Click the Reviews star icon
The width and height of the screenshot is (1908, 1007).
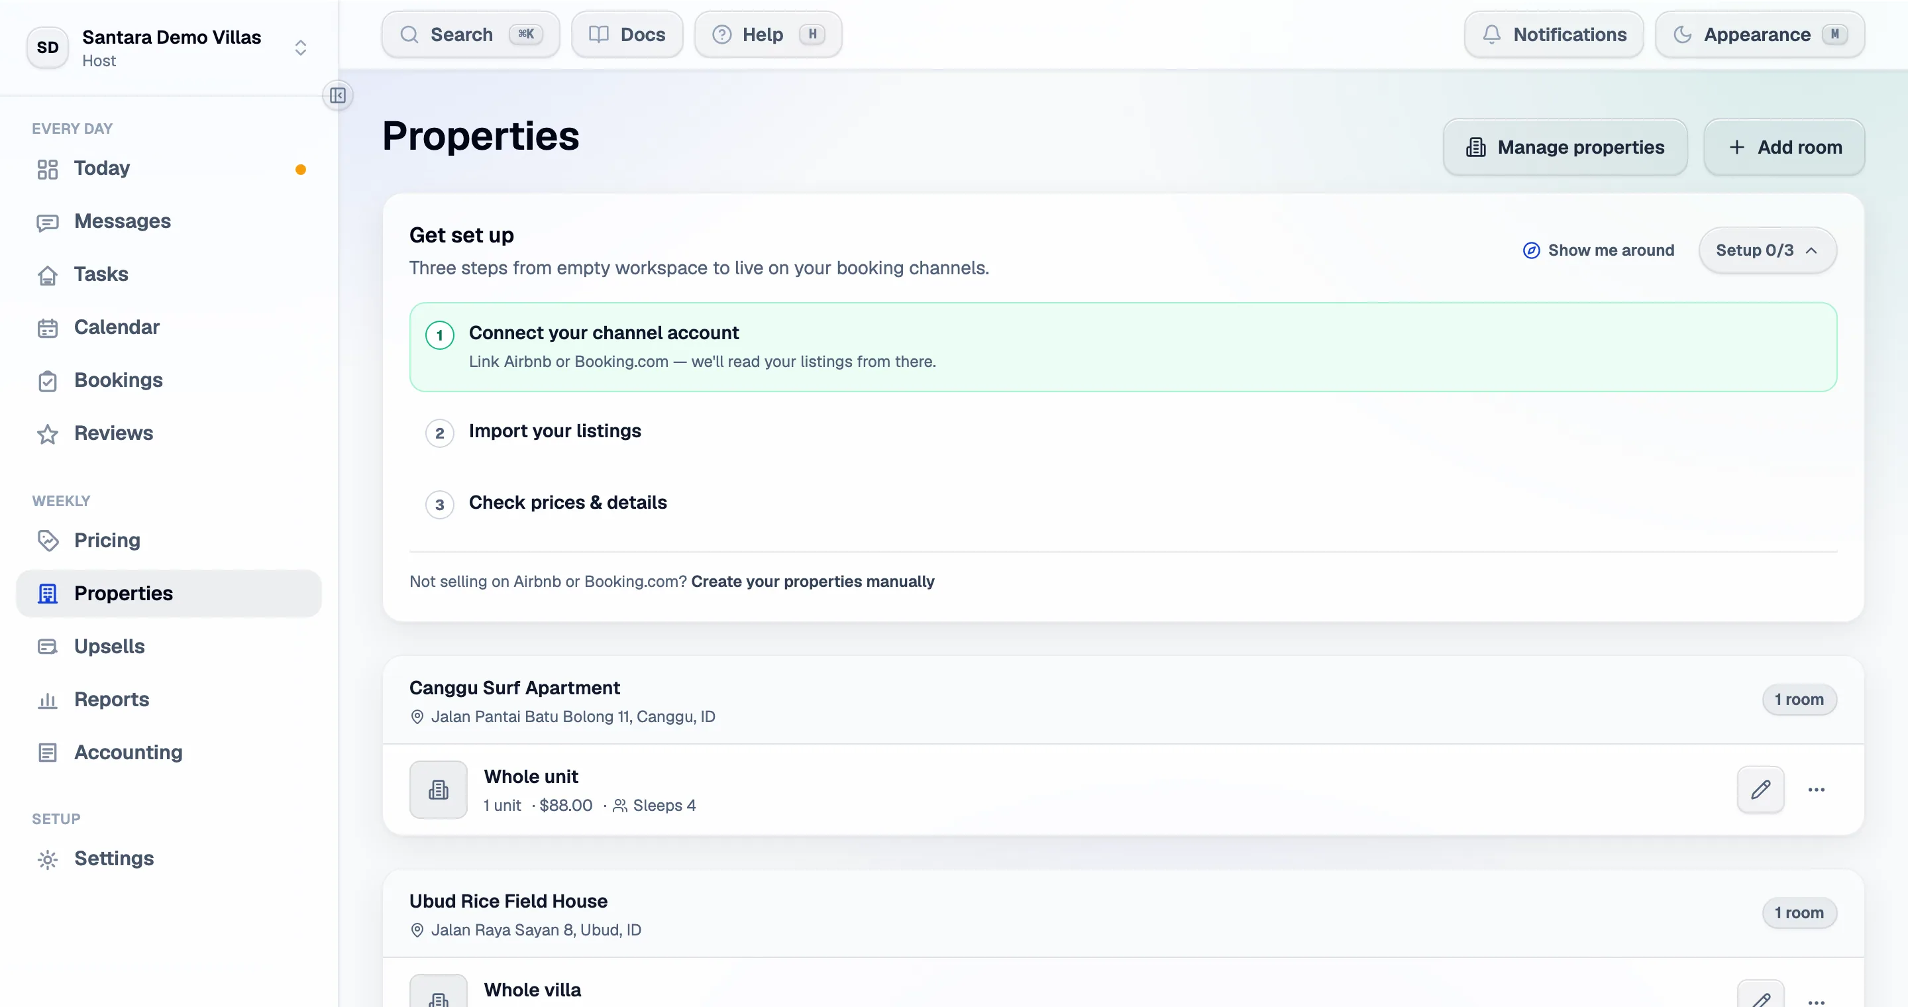click(48, 434)
